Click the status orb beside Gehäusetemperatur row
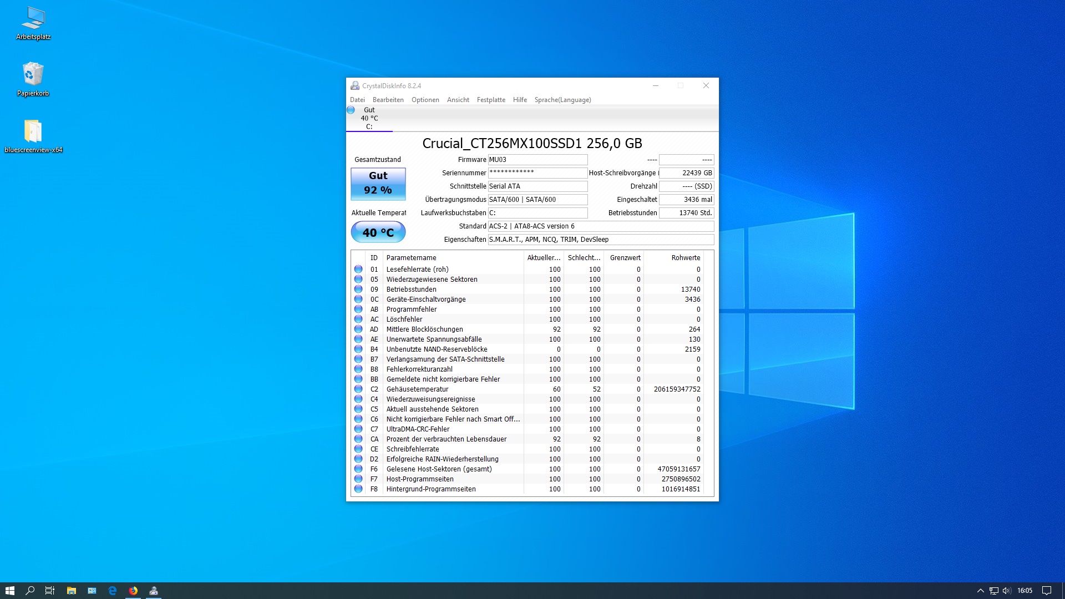Image resolution: width=1065 pixels, height=599 pixels. pyautogui.click(x=358, y=389)
